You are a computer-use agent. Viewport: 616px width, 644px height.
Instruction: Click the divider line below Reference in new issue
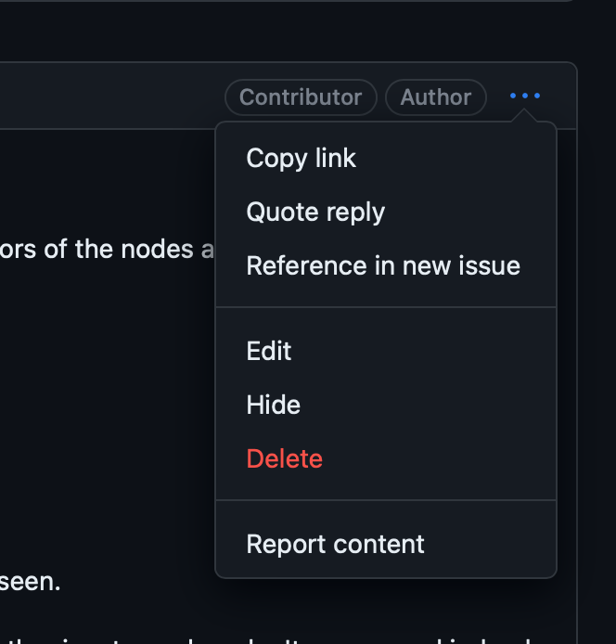pyautogui.click(x=386, y=307)
